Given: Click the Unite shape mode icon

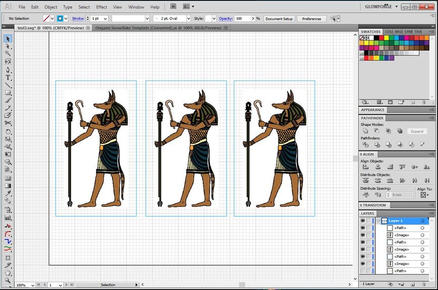Looking at the screenshot, I should (365, 131).
